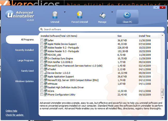168x121 pixels.
Task: Click the list scroll-up arrow
Action: [162, 35]
